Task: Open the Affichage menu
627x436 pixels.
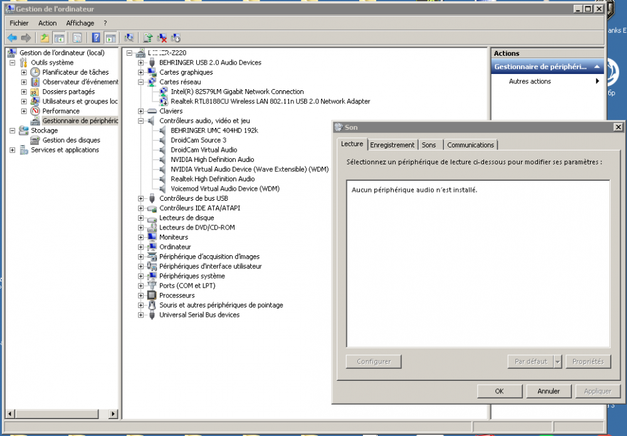Action: click(80, 23)
